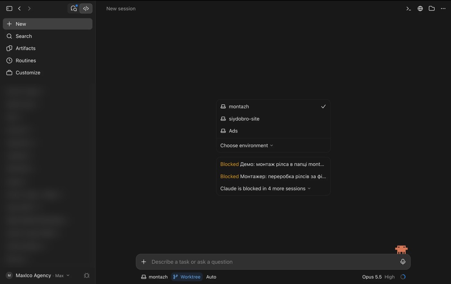Image resolution: width=451 pixels, height=284 pixels.
Task: Go back with the left arrow
Action: tap(19, 8)
